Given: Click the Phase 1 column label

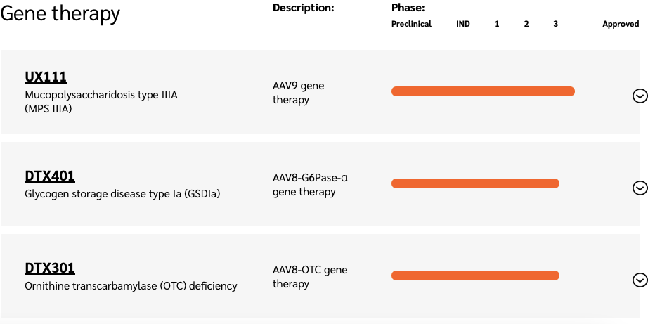Looking at the screenshot, I should click(497, 24).
